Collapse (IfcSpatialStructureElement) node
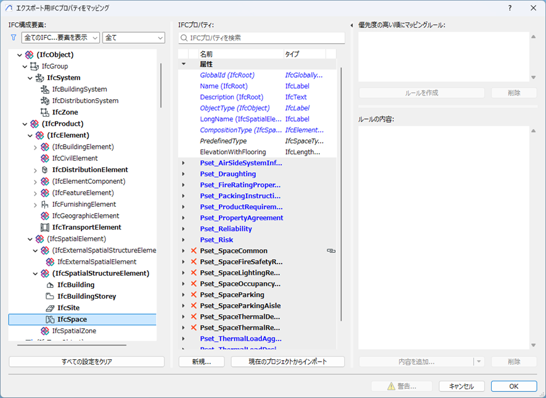The image size is (546, 398). pyautogui.click(x=35, y=273)
